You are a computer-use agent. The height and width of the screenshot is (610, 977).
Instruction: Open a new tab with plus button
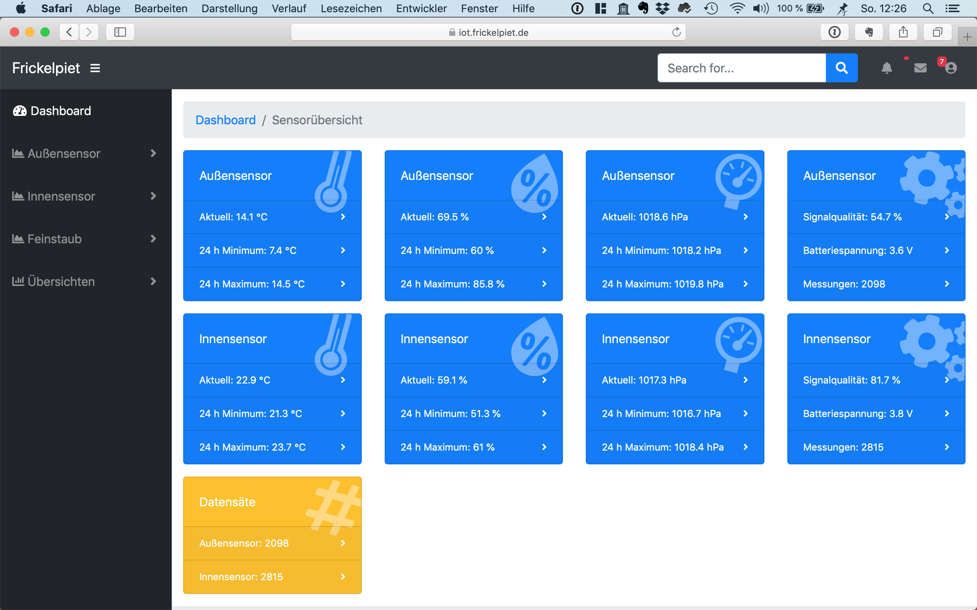tap(967, 37)
